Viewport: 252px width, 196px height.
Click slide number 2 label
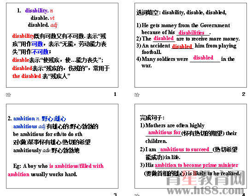point(244,94)
